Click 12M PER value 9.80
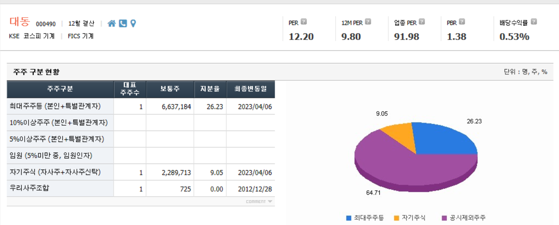 tap(351, 36)
